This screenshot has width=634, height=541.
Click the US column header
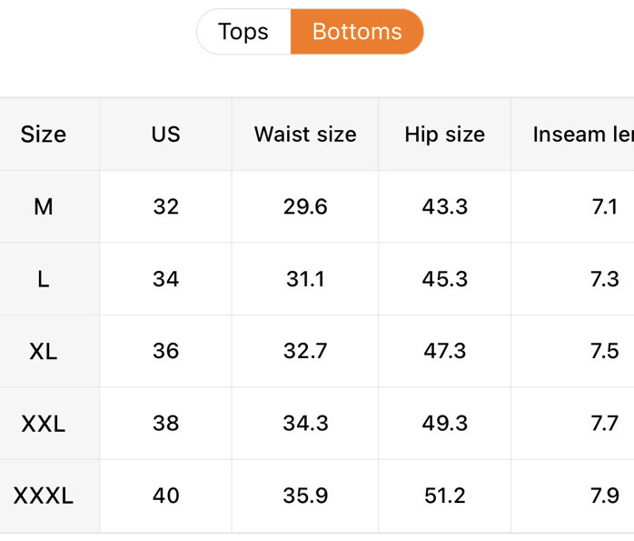pos(165,135)
